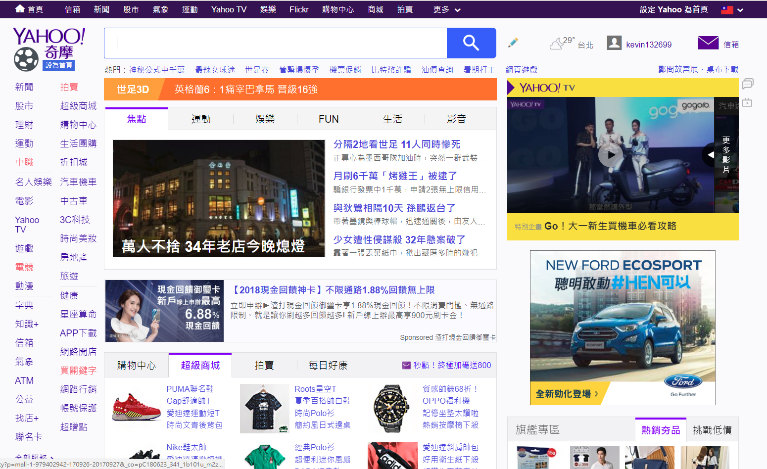Open Yahoo TV in the top navigation bar
The image size is (767, 469).
pos(229,9)
